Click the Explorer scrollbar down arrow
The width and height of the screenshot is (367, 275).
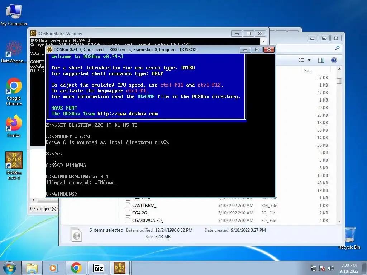coord(339,221)
